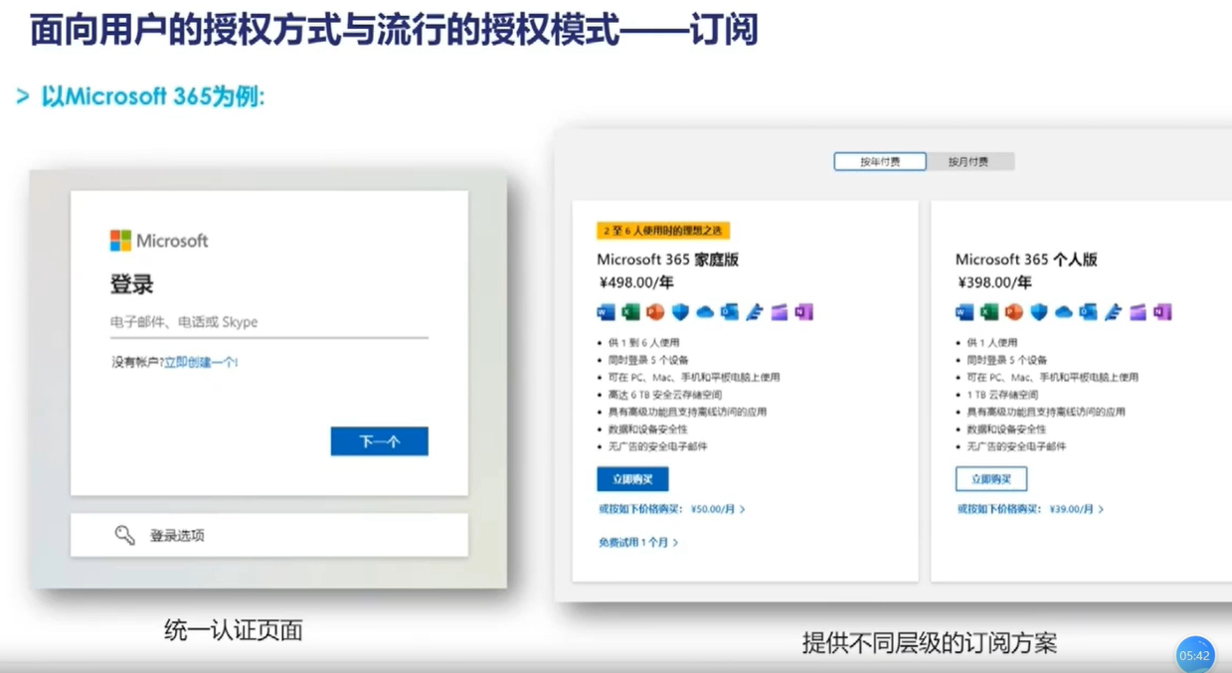Click the Microsoft 365 个人版 title
Screen dimensions: 1232x673
(x=1026, y=259)
